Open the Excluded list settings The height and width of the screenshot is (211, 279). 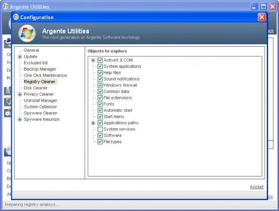[36, 63]
